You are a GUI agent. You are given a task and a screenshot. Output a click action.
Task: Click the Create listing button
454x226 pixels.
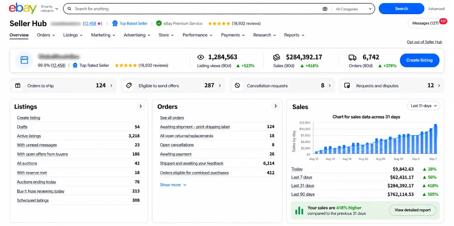tap(420, 60)
